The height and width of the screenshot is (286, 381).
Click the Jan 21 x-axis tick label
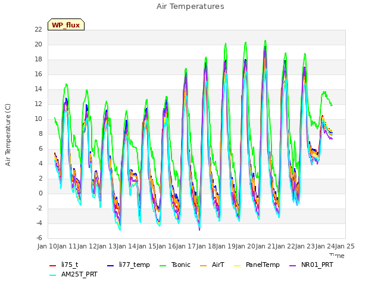pyautogui.click(x=266, y=246)
